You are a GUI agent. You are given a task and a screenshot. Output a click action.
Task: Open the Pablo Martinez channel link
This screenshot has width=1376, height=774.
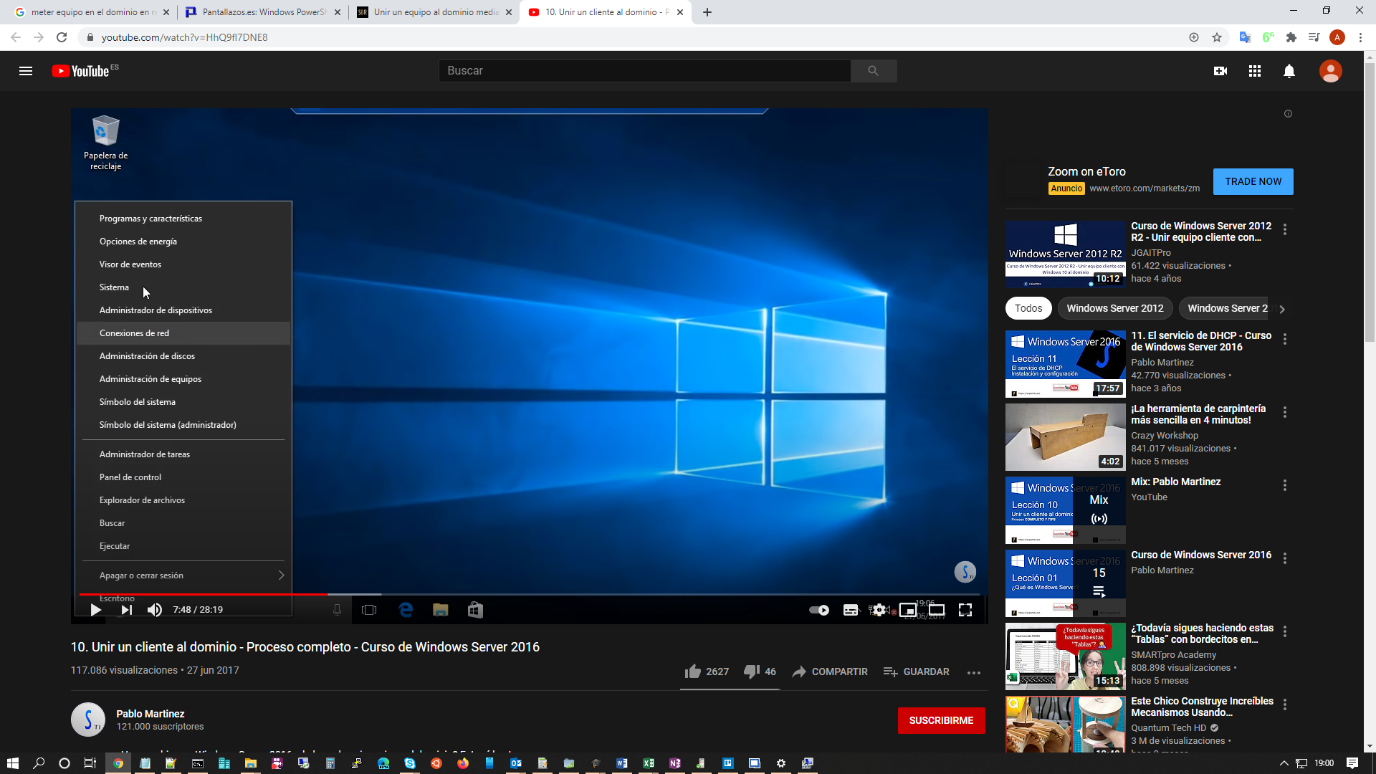pyautogui.click(x=150, y=713)
